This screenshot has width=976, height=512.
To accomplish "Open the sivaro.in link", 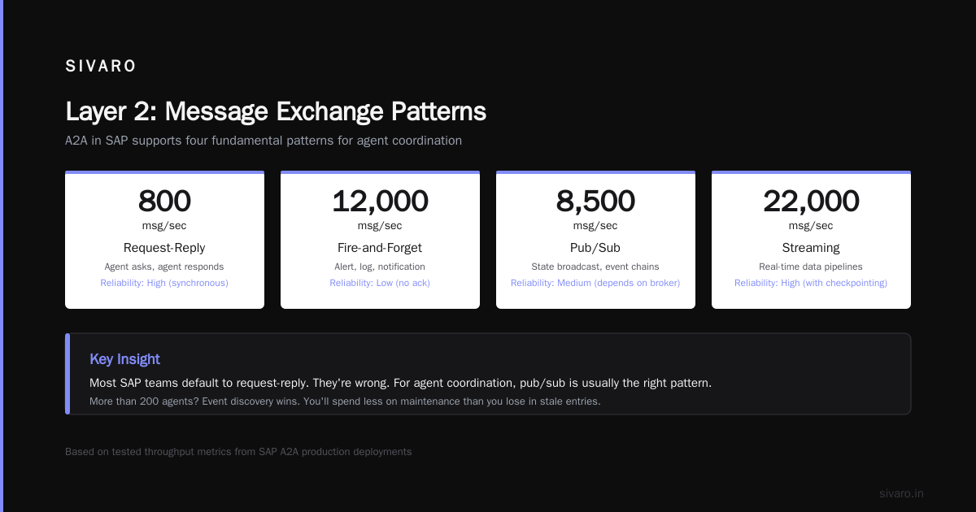I will 901,493.
